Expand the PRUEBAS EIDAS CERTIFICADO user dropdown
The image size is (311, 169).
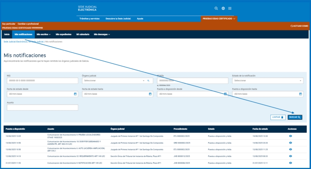(x=219, y=18)
